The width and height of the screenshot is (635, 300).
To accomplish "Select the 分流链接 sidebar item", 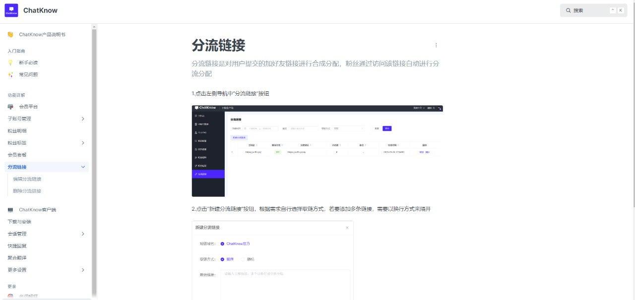I will pyautogui.click(x=47, y=167).
